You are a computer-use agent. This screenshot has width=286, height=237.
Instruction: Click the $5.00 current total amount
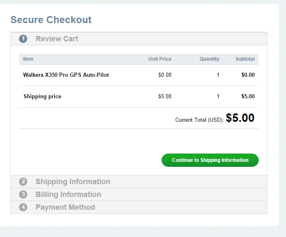coord(240,118)
